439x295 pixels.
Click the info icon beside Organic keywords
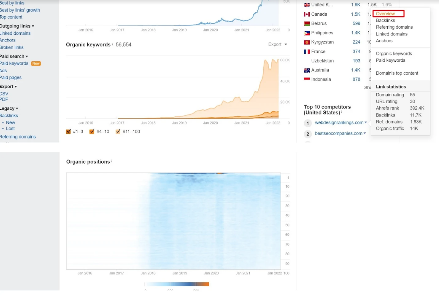click(x=112, y=44)
